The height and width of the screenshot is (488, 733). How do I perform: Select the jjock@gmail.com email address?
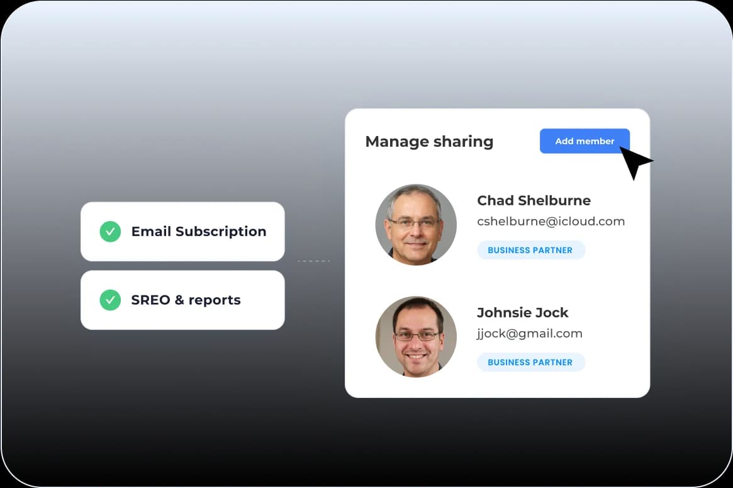click(x=529, y=333)
